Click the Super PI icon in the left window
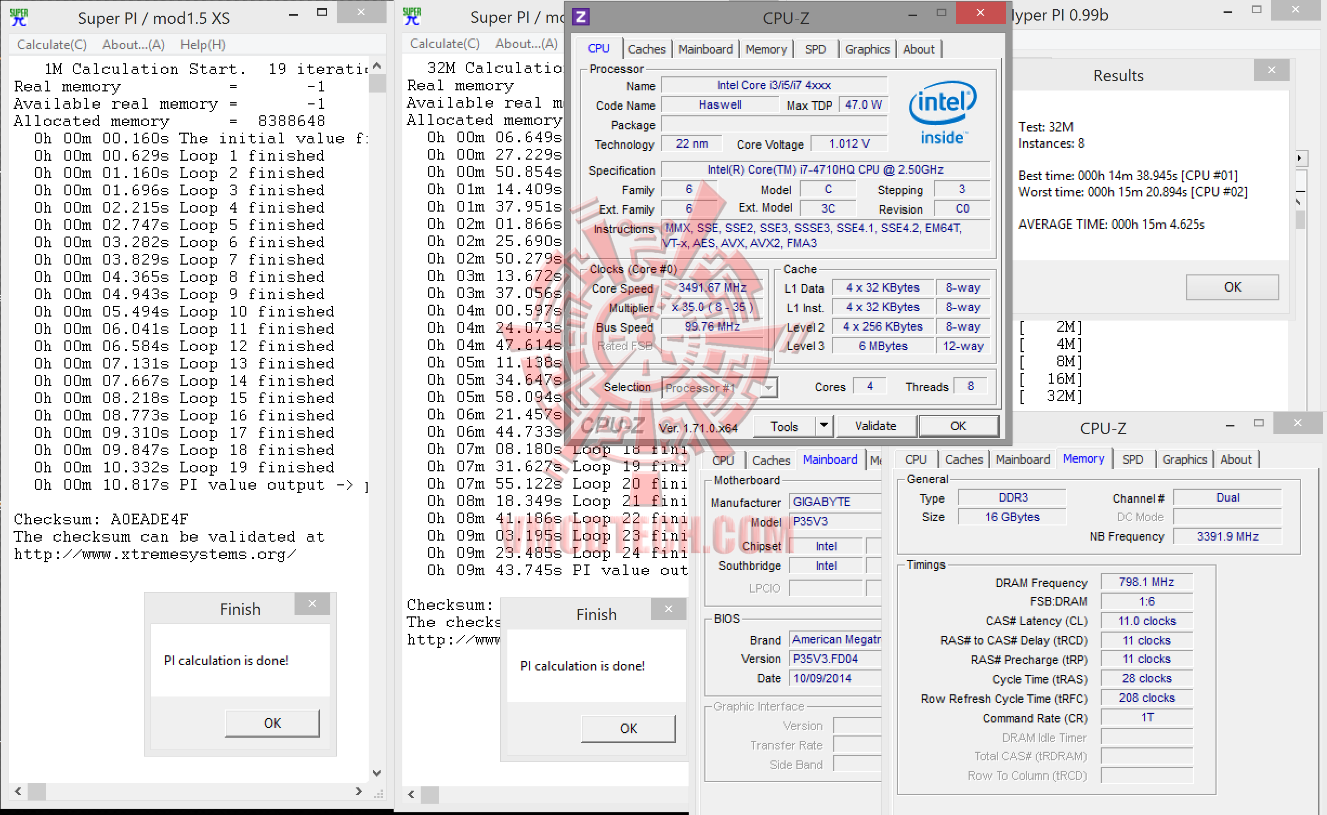 coord(19,17)
